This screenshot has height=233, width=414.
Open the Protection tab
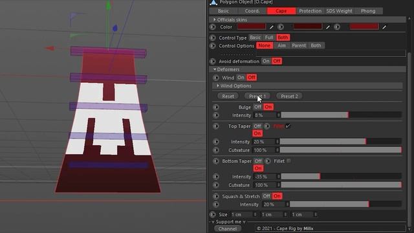tap(310, 11)
